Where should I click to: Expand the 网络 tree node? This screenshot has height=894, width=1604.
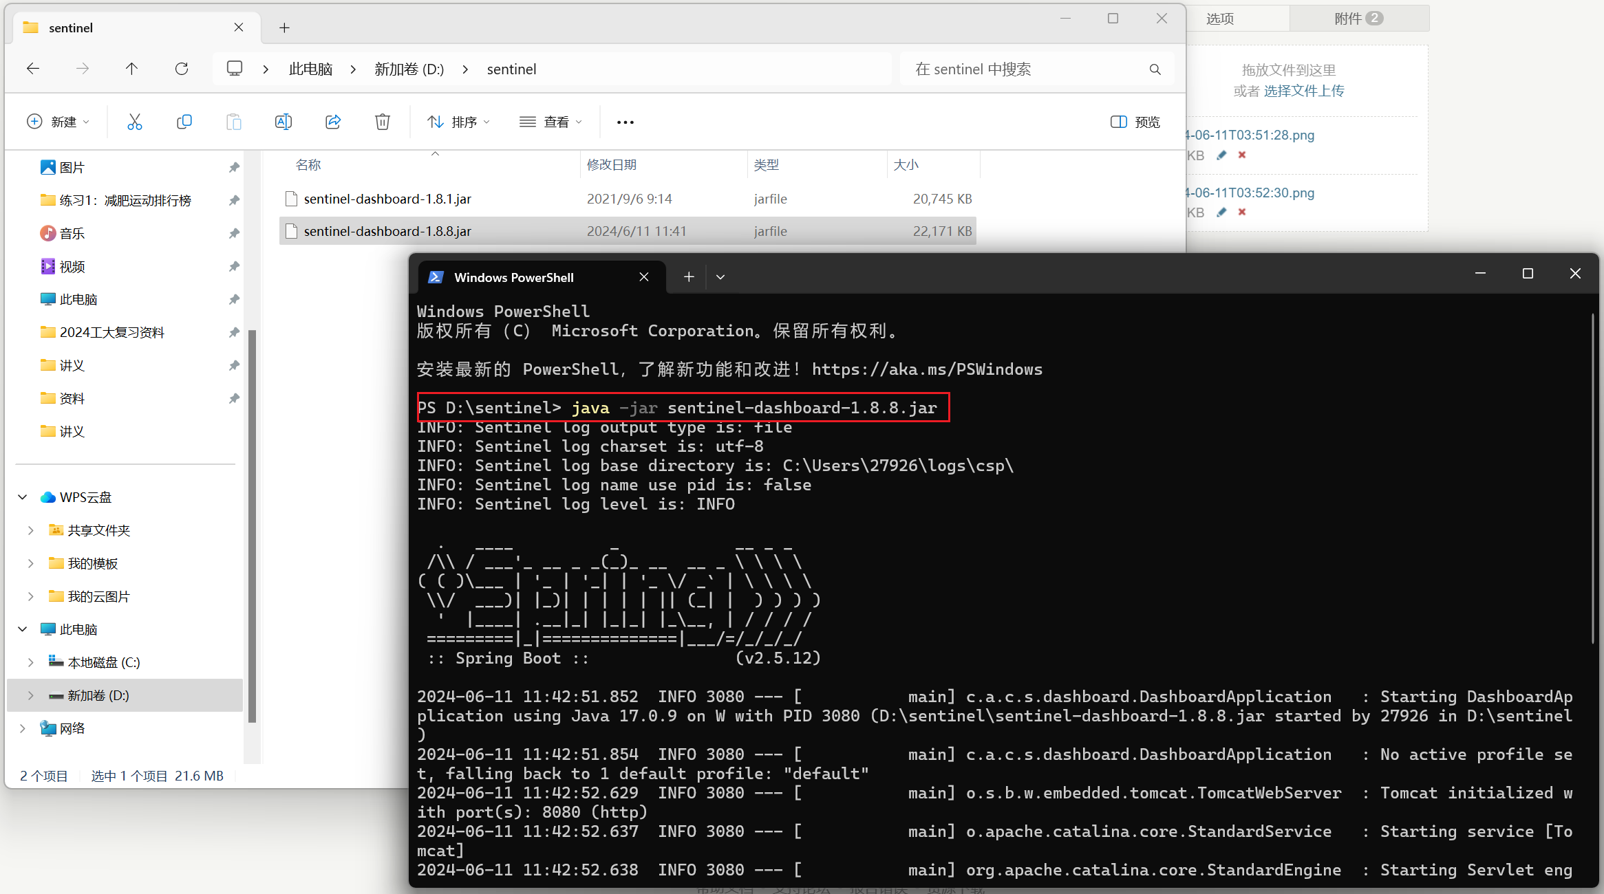pyautogui.click(x=23, y=728)
